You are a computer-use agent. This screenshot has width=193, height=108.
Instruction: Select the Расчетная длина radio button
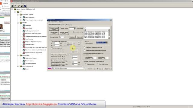(52, 48)
